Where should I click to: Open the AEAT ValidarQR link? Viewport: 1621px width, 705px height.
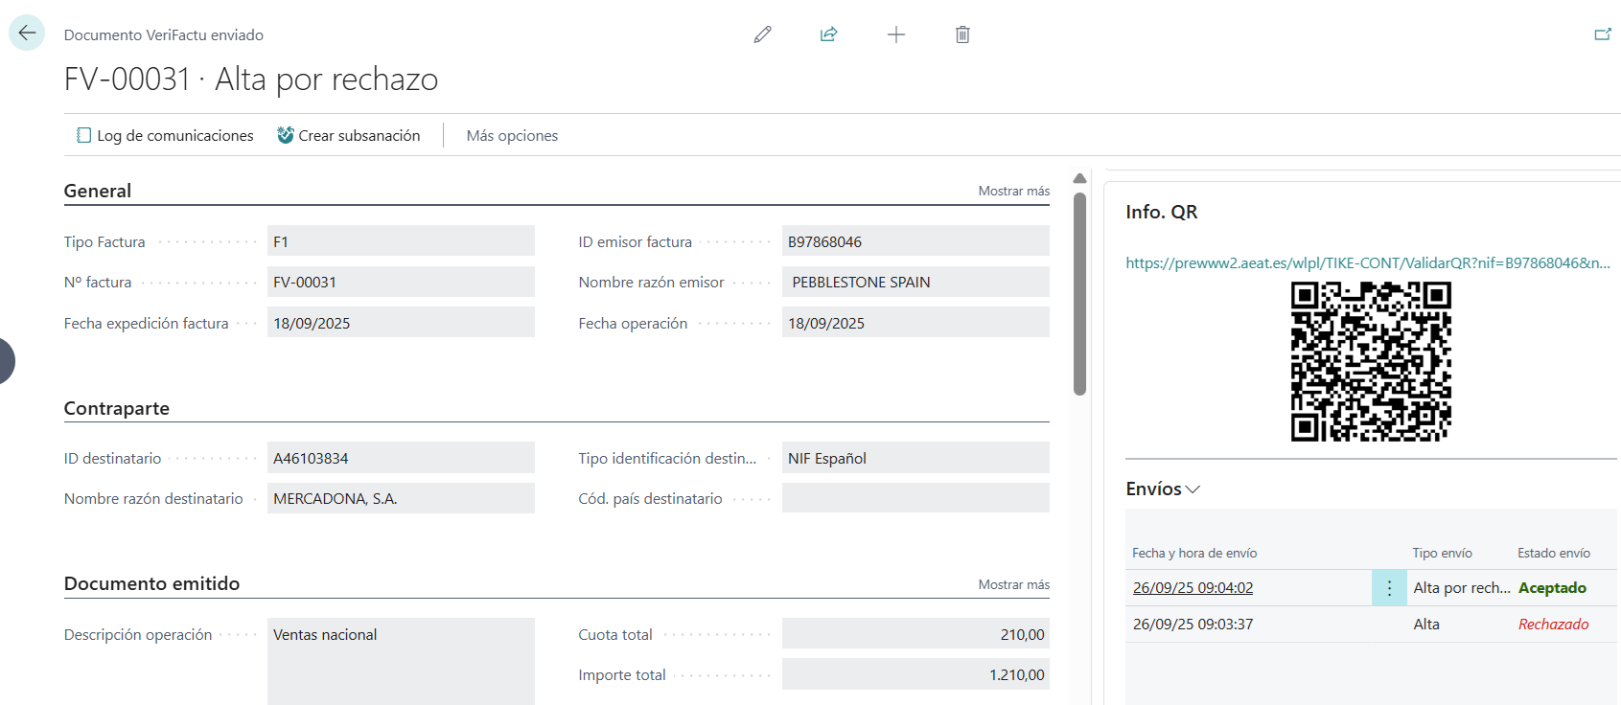(1367, 263)
